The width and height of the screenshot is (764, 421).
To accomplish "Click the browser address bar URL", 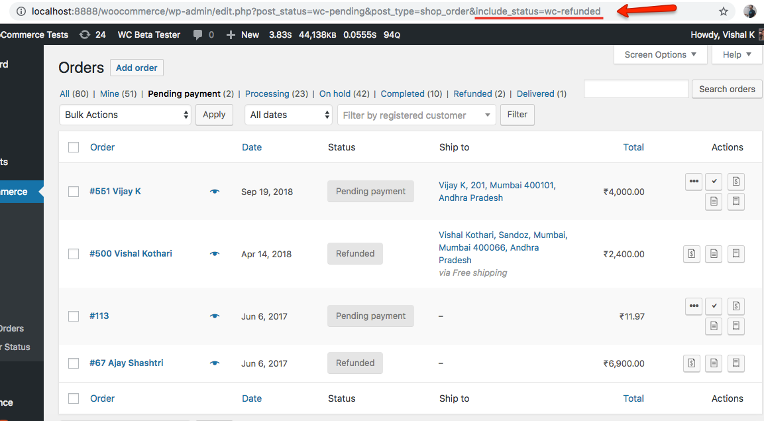I will pyautogui.click(x=315, y=11).
